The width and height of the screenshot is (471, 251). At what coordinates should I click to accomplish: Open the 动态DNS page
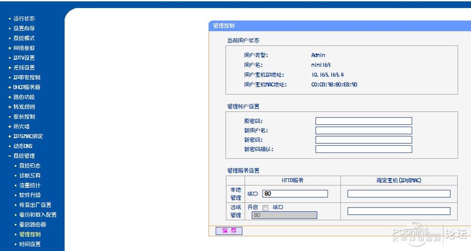pyautogui.click(x=23, y=146)
